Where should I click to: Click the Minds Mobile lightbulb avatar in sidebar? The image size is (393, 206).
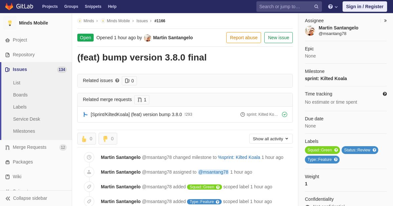point(10,23)
